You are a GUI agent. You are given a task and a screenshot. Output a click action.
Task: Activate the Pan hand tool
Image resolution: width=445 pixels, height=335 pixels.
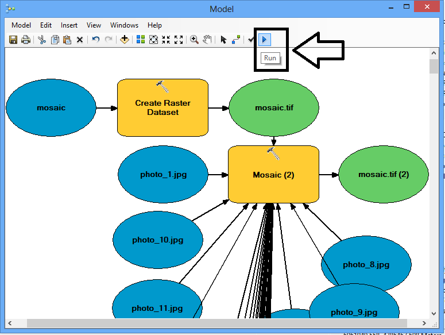pos(207,40)
